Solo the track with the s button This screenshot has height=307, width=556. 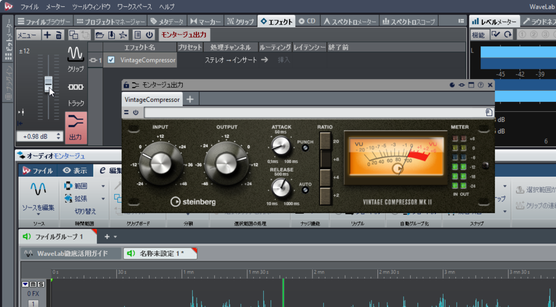click(x=41, y=284)
